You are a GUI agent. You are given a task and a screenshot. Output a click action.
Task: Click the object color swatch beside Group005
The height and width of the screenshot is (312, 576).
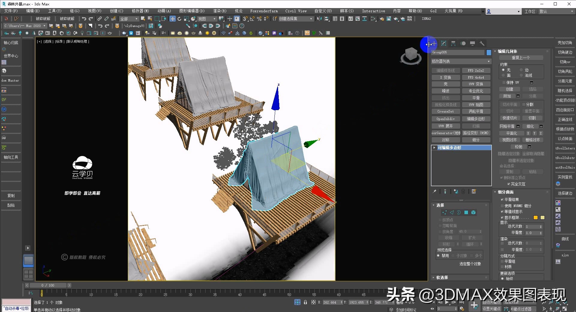coord(489,52)
